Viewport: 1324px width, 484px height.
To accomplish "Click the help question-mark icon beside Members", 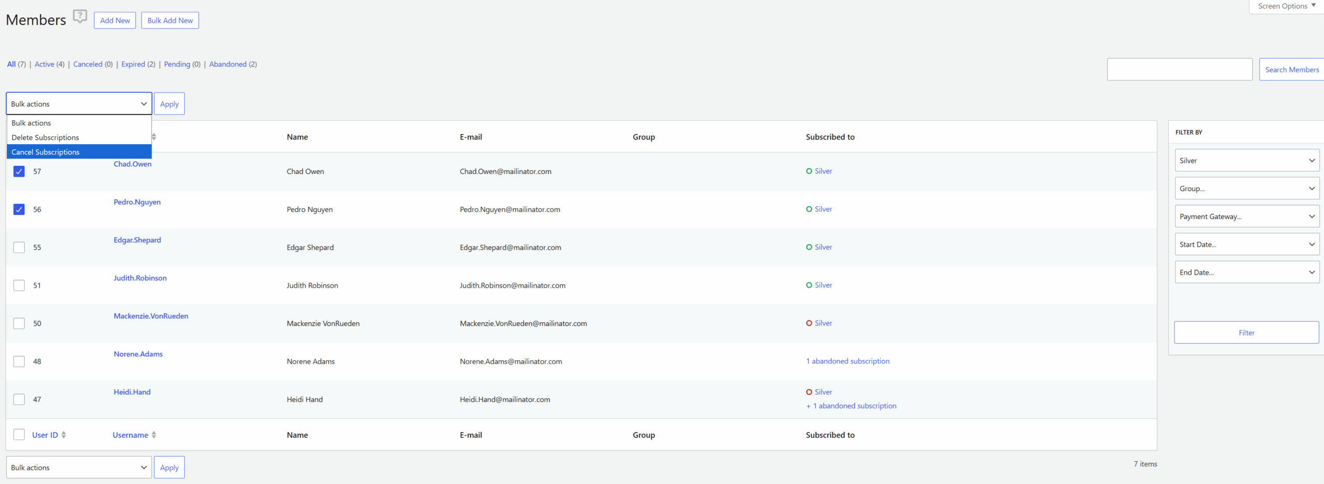I will 80,17.
